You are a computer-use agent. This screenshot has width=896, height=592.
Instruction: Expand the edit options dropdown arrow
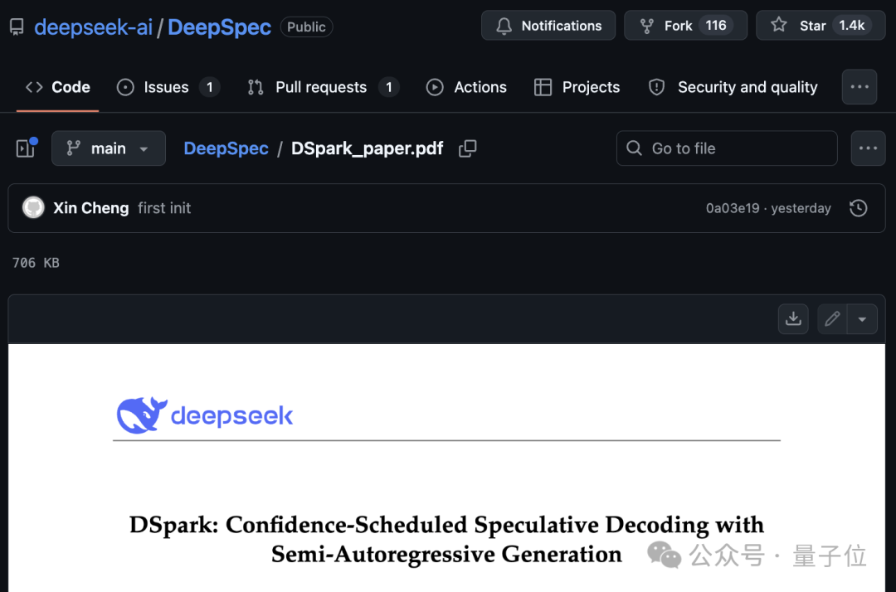pyautogui.click(x=862, y=318)
